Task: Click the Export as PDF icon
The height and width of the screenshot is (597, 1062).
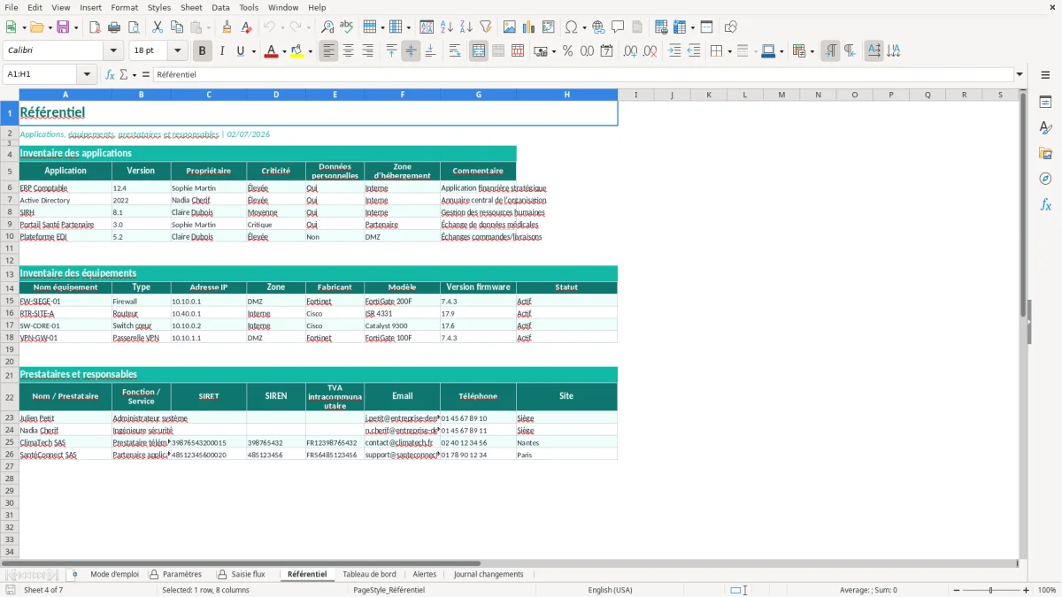Action: click(x=94, y=27)
